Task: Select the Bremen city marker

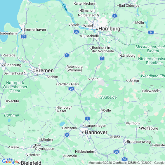Action: 34,70
